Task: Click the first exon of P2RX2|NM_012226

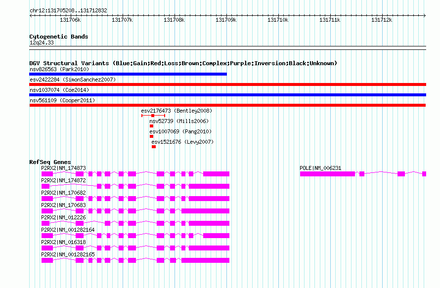Action: [45, 223]
